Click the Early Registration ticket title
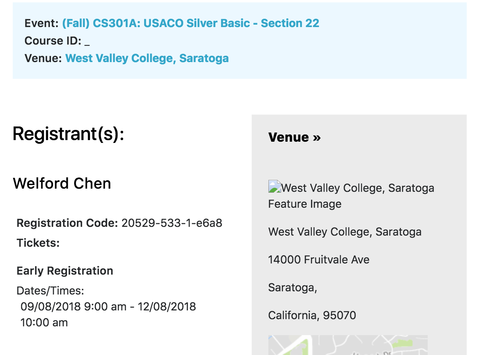Image resolution: width=493 pixels, height=355 pixels. (x=65, y=271)
